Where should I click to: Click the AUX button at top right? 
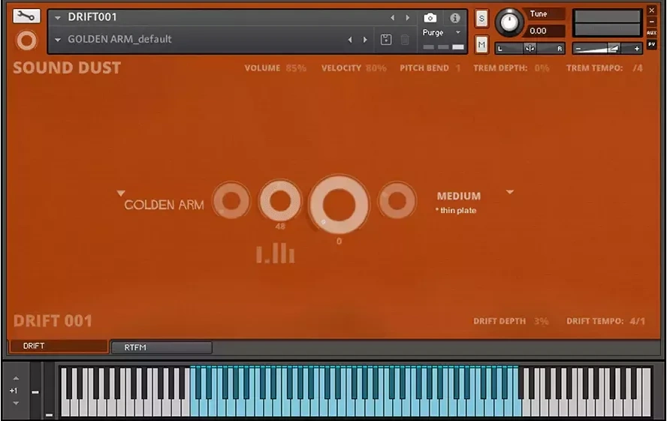(651, 33)
